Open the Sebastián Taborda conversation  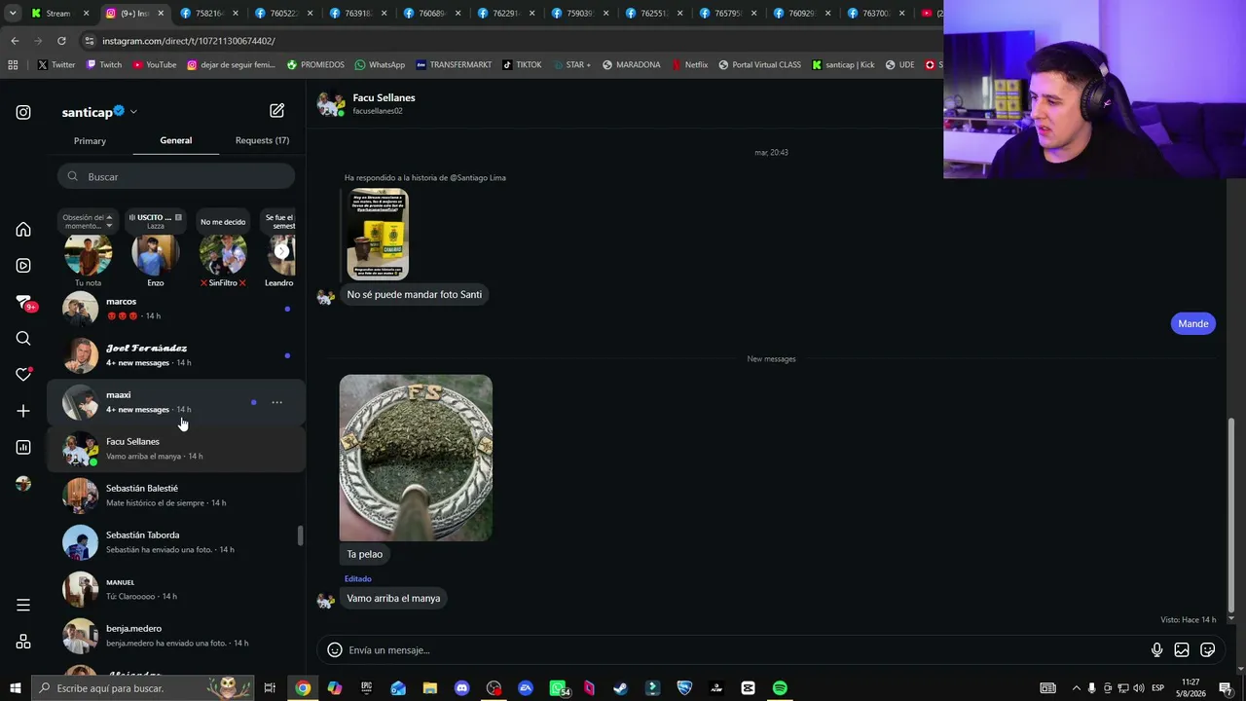[176, 542]
